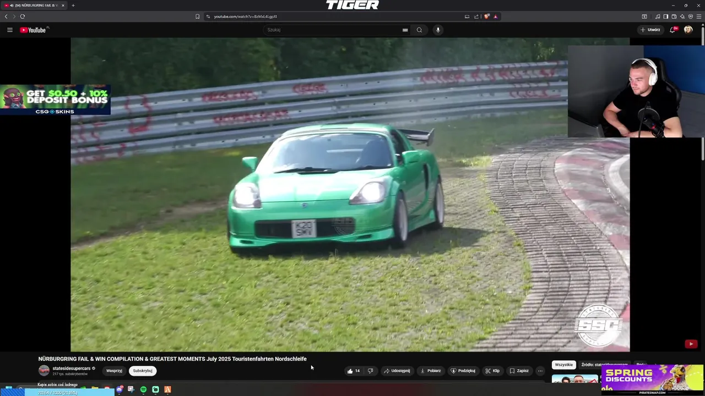
Task: Click the Udostępnij share button
Action: tap(397, 371)
